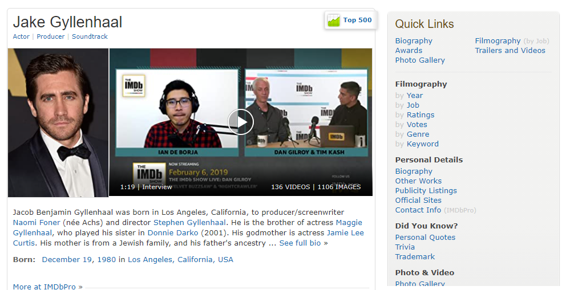Open Trademark link
The width and height of the screenshot is (562, 290).
[415, 257]
